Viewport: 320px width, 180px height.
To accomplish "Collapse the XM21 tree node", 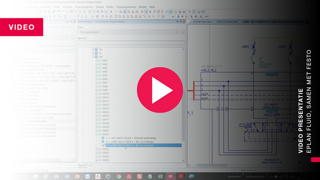I will (96, 134).
